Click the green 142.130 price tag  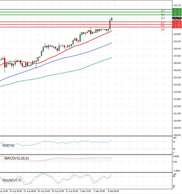[x=177, y=15]
